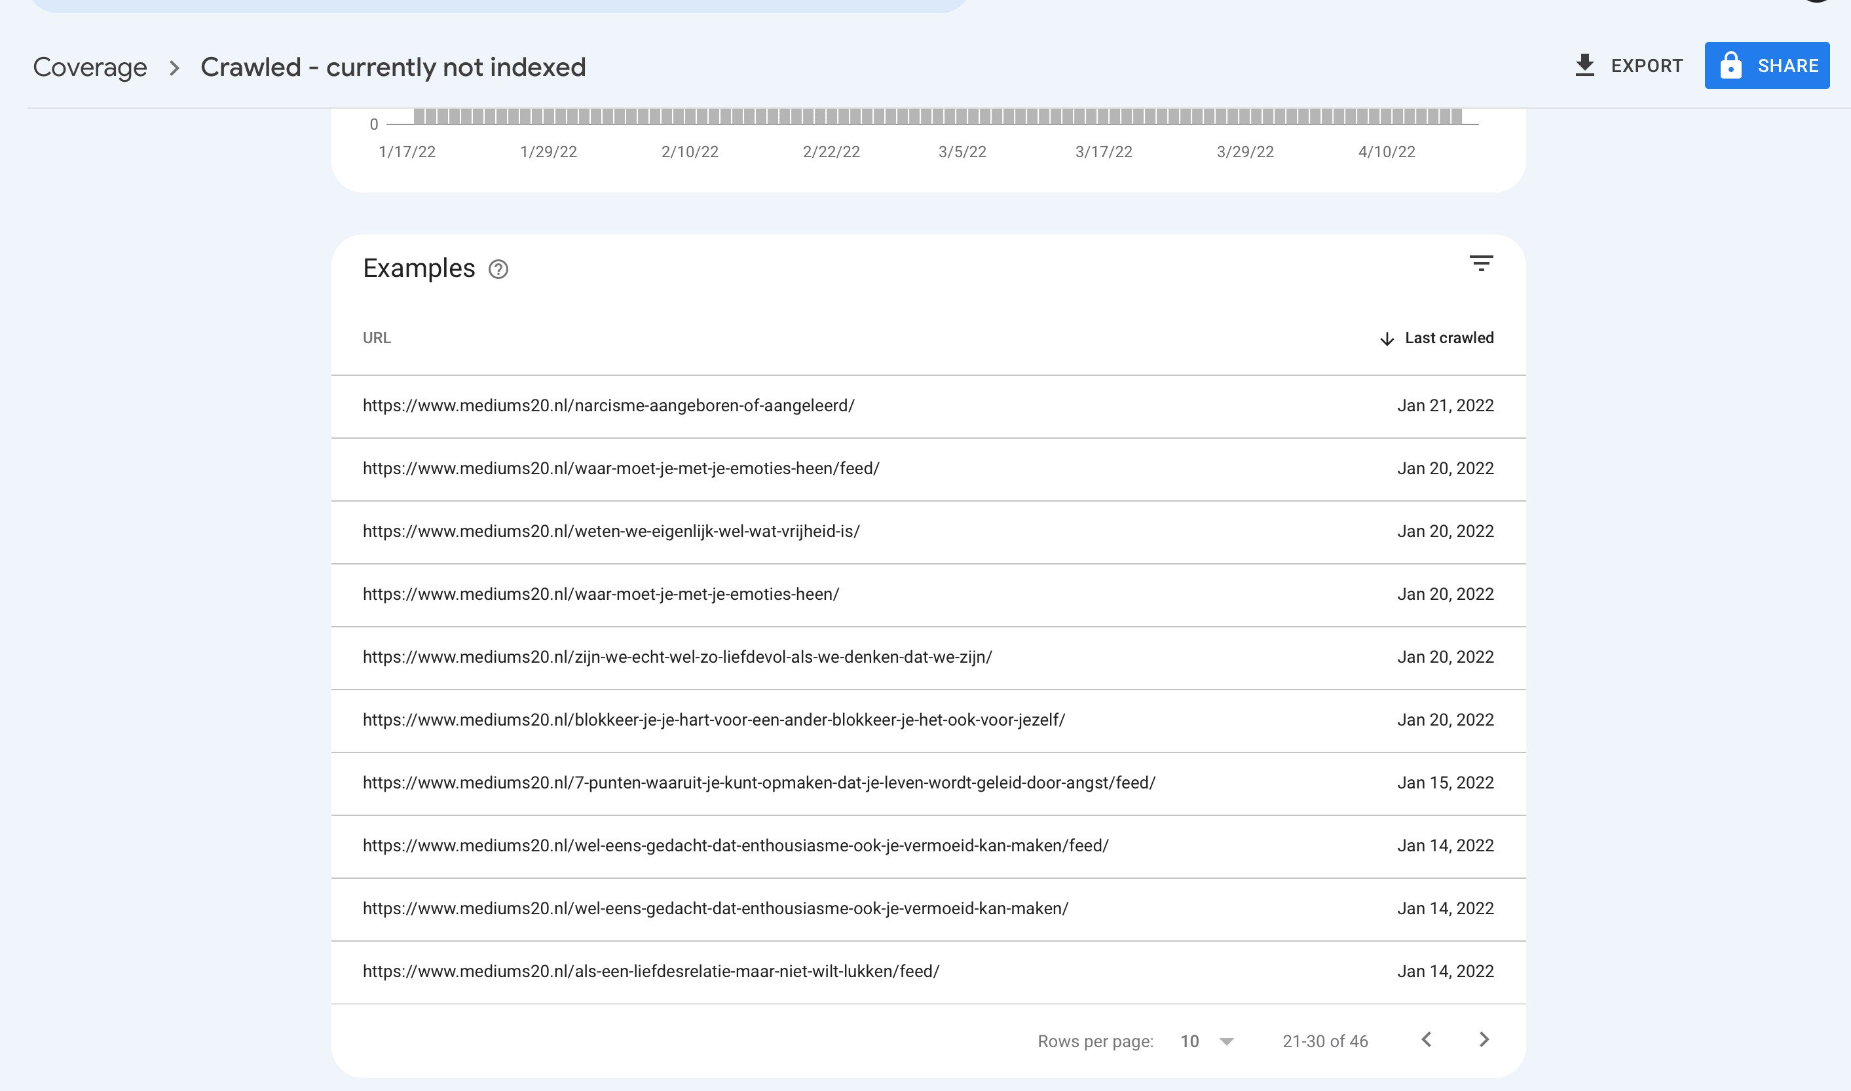Click the 'Crawled - currently not indexed' title

click(393, 67)
